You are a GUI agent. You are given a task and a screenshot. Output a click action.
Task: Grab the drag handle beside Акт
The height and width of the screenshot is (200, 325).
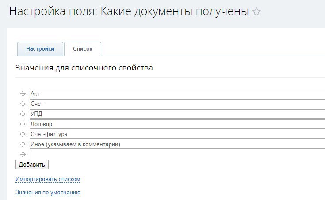23,94
